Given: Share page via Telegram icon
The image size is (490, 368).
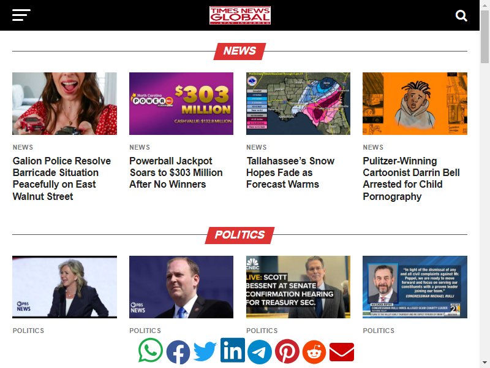Looking at the screenshot, I should coord(260,352).
